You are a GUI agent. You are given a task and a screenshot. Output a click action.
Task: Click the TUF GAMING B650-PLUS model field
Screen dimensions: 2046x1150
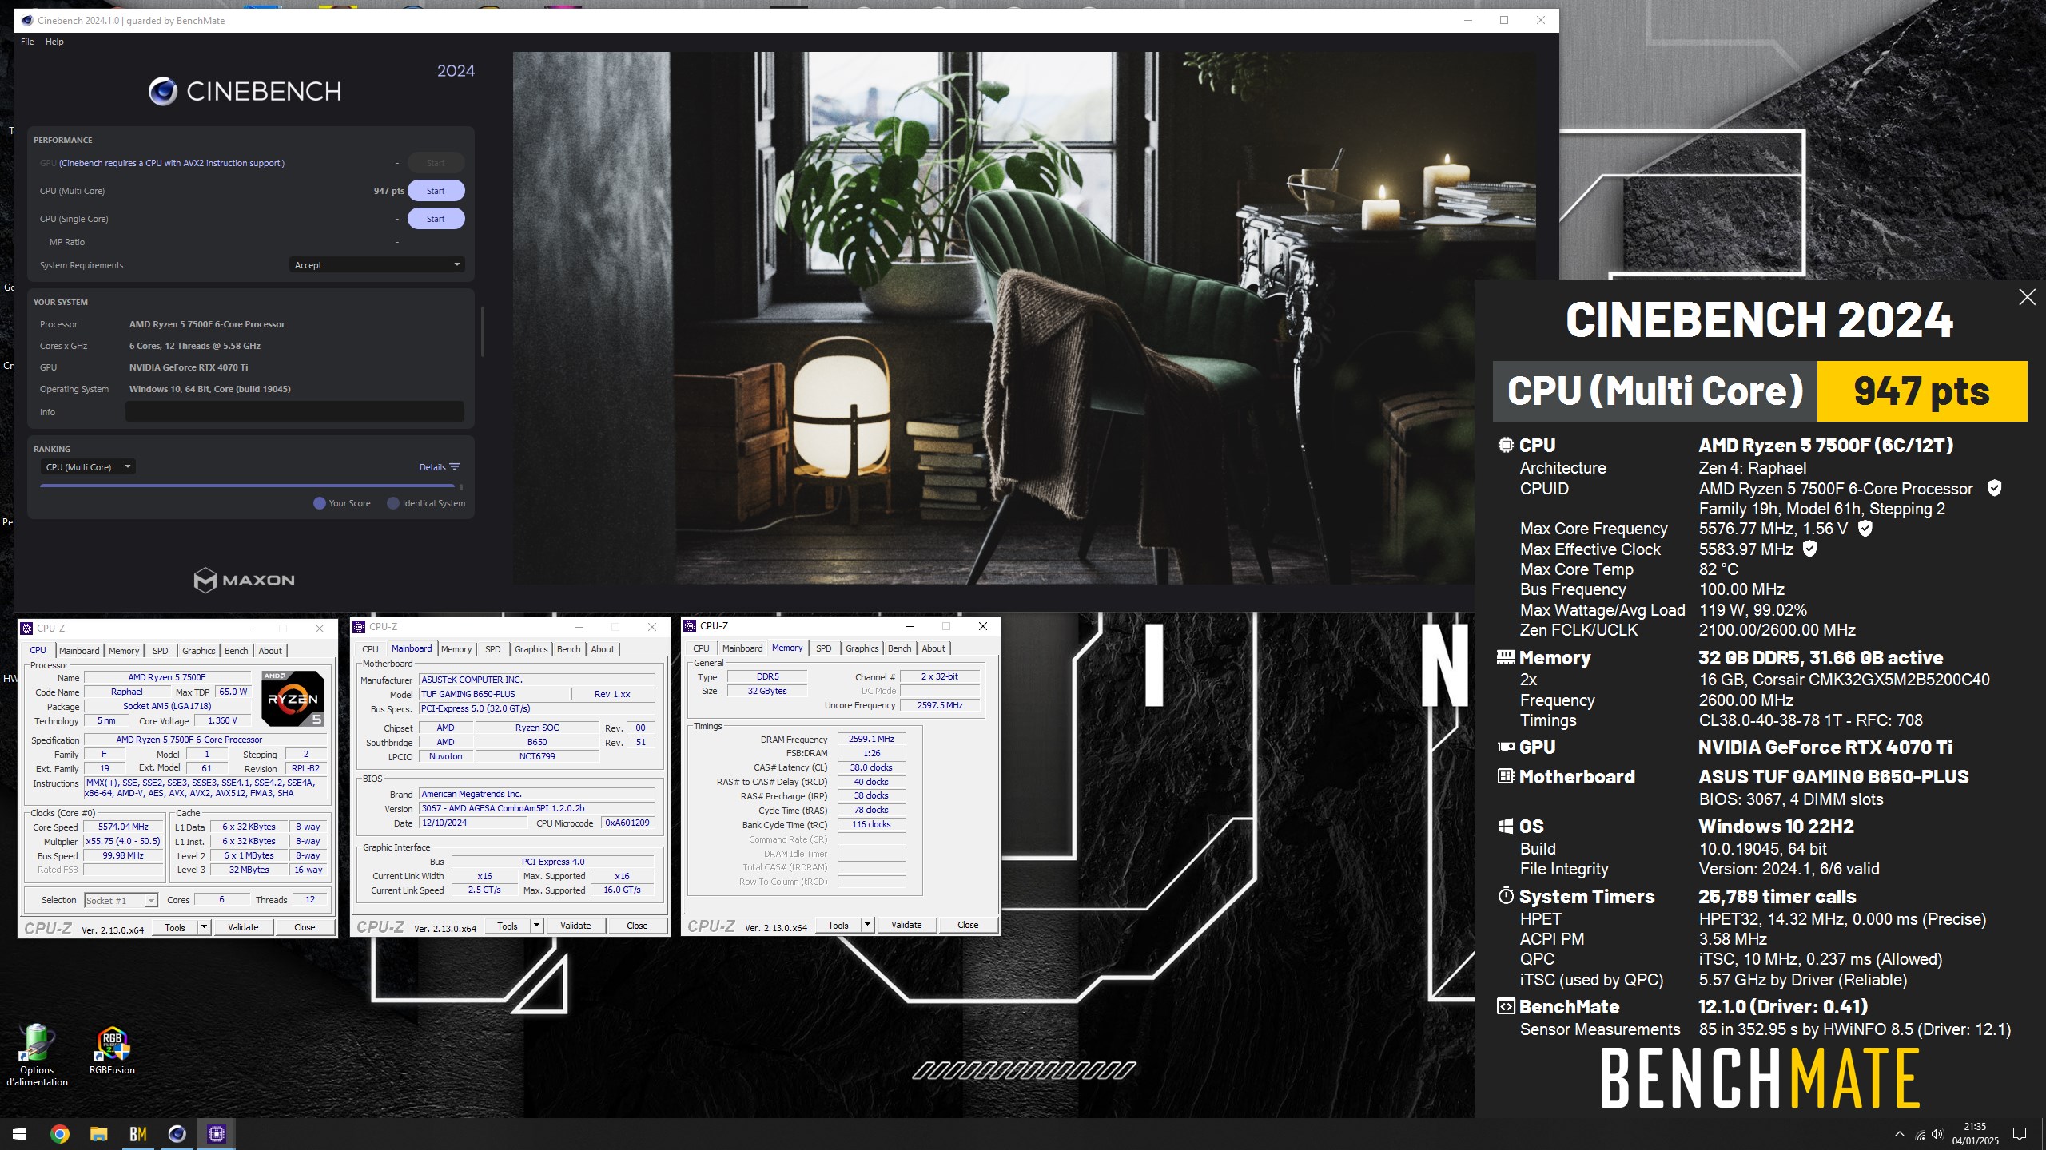(x=494, y=694)
